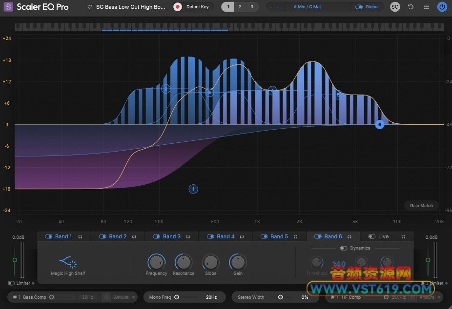Viewport: 452px width, 309px height.
Task: Click the Gain knob
Action: (x=238, y=262)
